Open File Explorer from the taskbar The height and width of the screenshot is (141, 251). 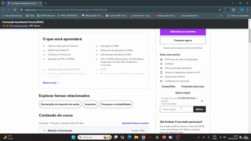coord(136,137)
